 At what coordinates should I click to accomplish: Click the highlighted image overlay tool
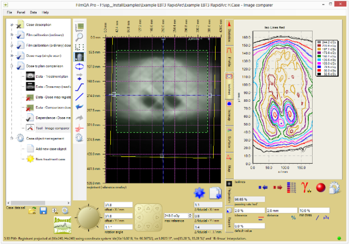pos(79,57)
